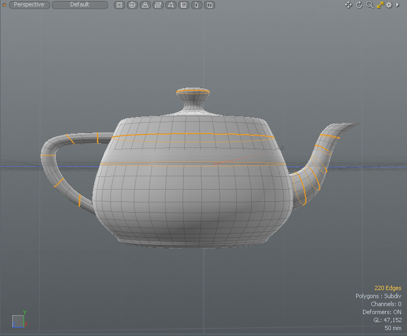This screenshot has height=336, width=407.
Task: Click the XYZ axis gizmo cube
Action: coord(18,320)
